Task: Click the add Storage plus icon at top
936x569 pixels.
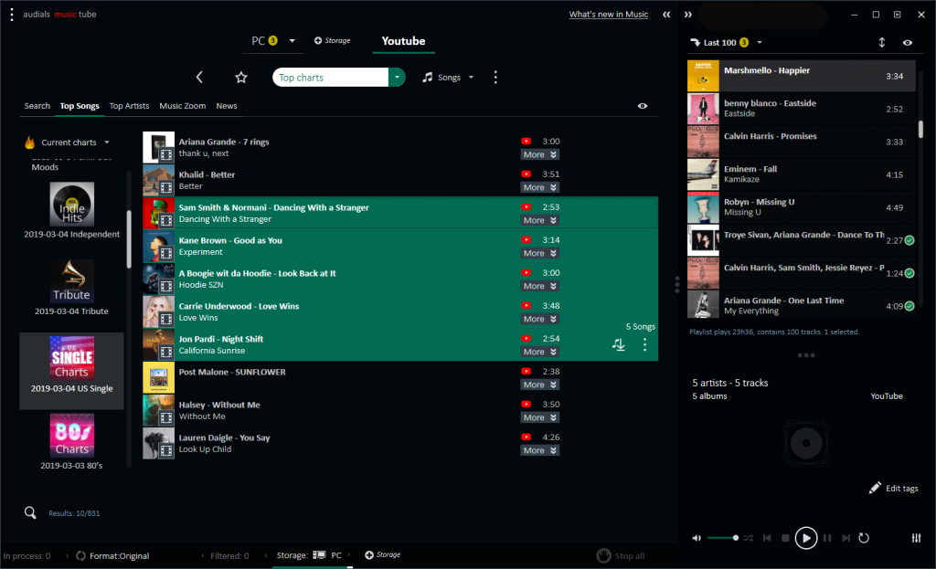Action: click(317, 40)
